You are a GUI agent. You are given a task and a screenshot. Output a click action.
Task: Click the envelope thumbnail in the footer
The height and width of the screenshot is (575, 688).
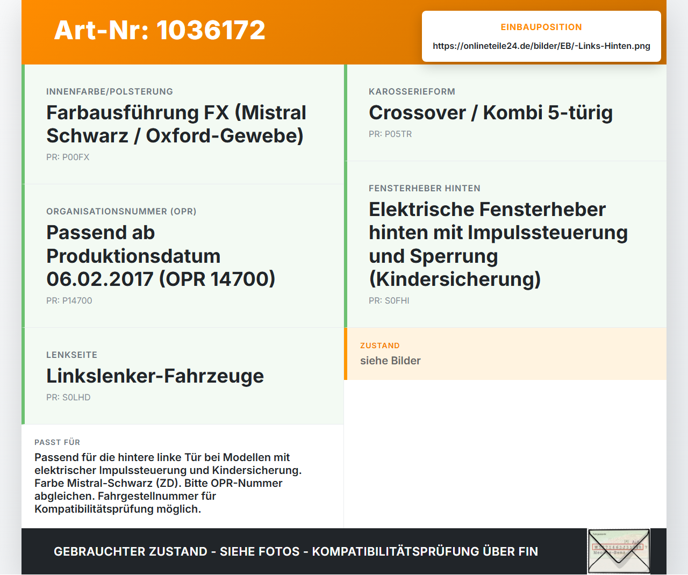click(619, 551)
